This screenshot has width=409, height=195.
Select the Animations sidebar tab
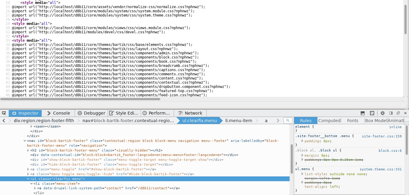click(396, 121)
